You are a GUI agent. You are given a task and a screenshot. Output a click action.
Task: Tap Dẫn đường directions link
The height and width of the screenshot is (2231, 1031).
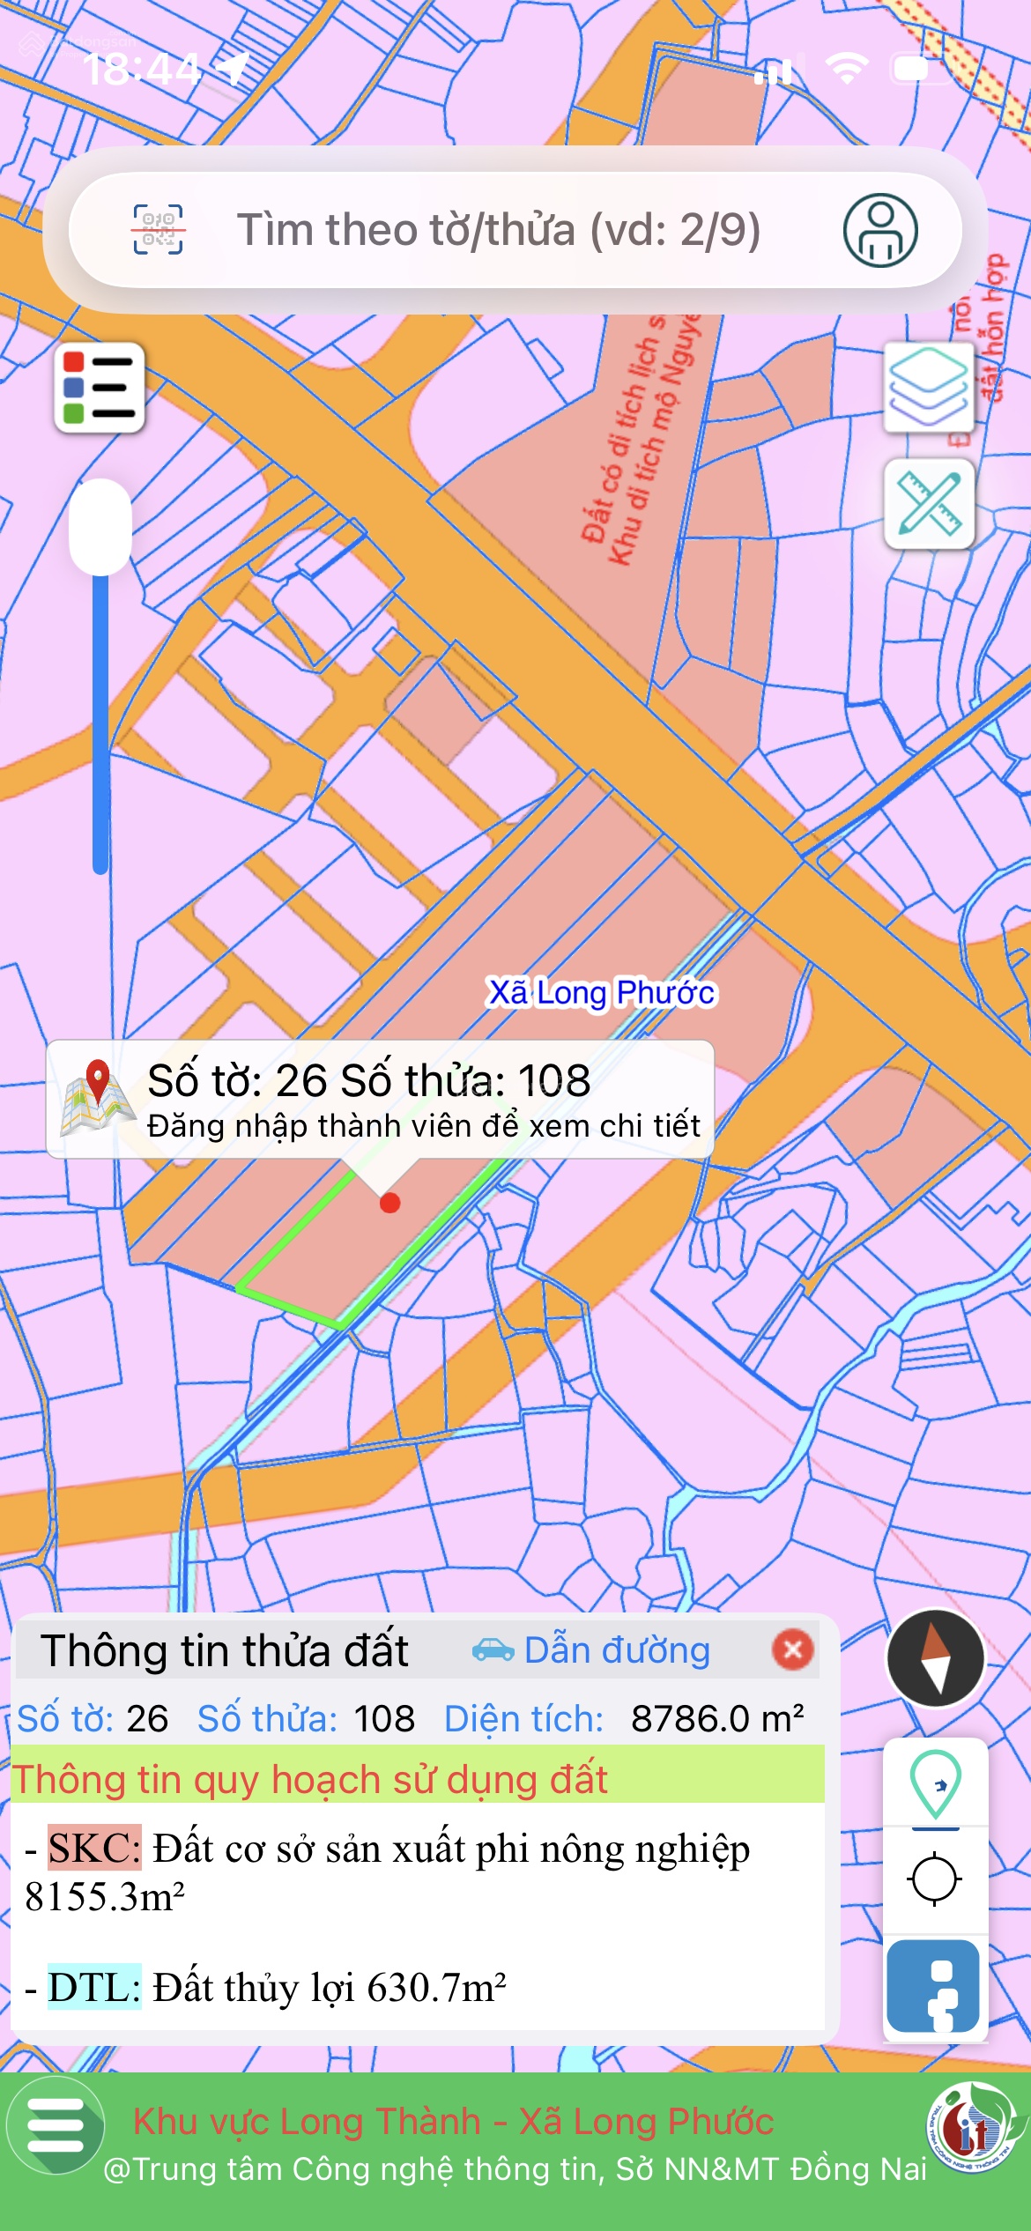(591, 1650)
